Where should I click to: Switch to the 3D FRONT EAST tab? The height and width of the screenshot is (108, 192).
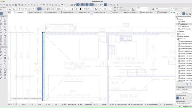coord(51,12)
